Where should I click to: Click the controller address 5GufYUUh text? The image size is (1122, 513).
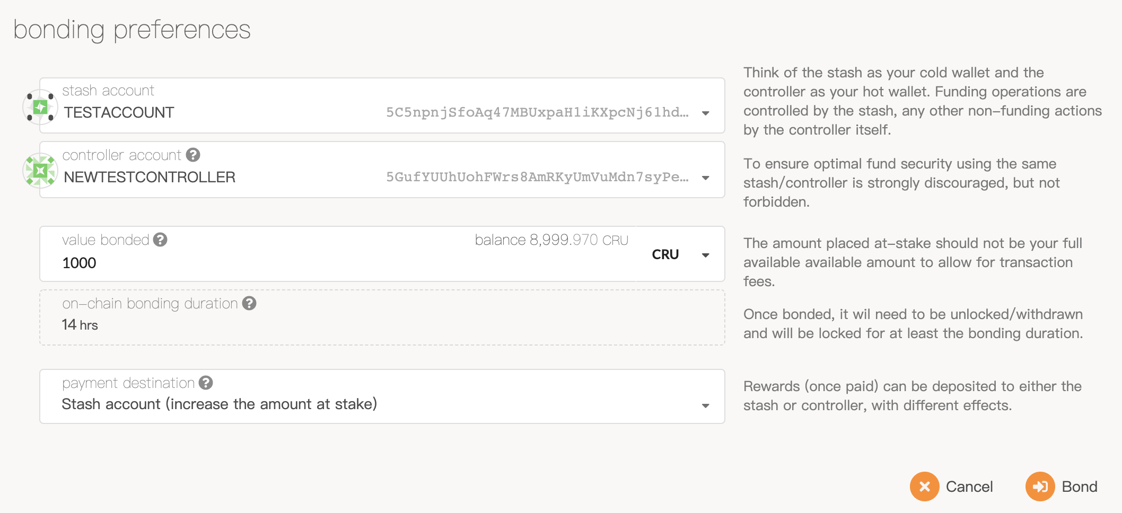pyautogui.click(x=537, y=177)
